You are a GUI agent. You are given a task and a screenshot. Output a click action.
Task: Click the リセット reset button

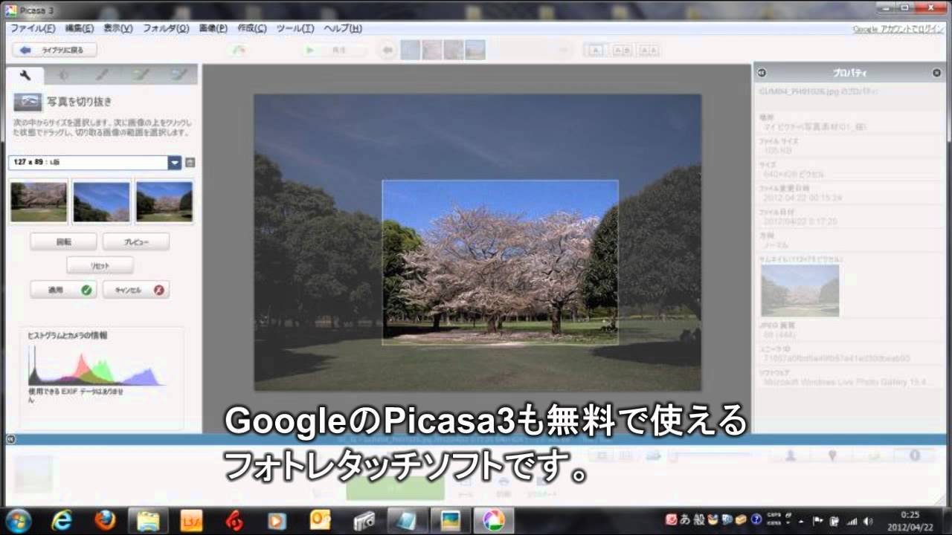click(x=100, y=265)
